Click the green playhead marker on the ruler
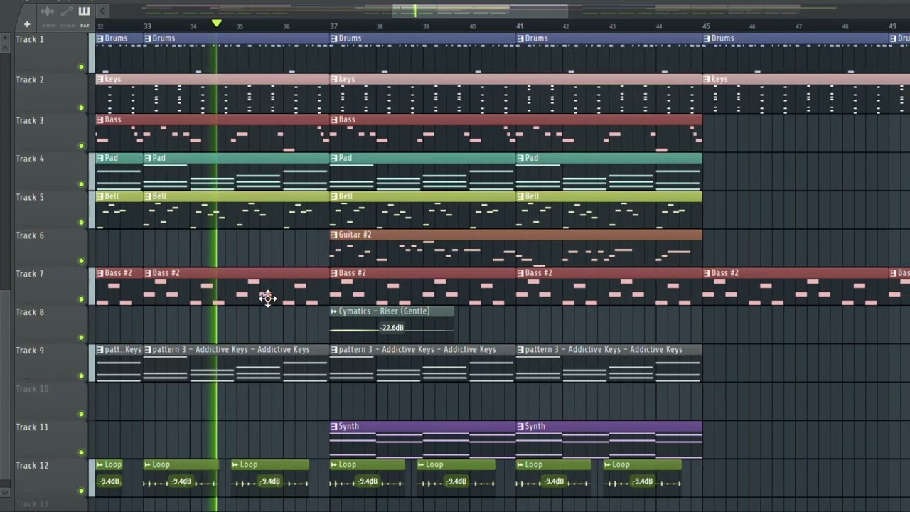Viewport: 910px width, 512px height. coord(216,24)
